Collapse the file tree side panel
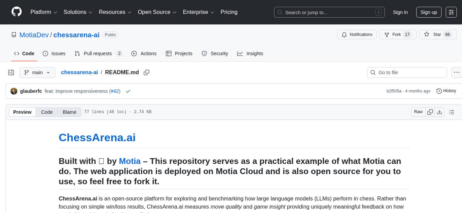Viewport: 462px width, 213px height. 11,72
